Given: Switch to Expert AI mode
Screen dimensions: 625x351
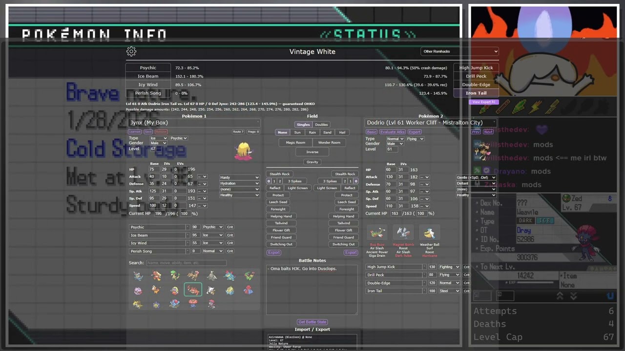Looking at the screenshot, I should pyautogui.click(x=415, y=132).
